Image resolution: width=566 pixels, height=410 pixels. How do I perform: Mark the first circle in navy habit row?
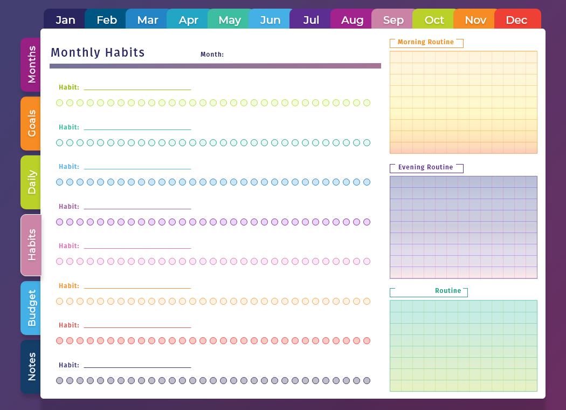59,380
